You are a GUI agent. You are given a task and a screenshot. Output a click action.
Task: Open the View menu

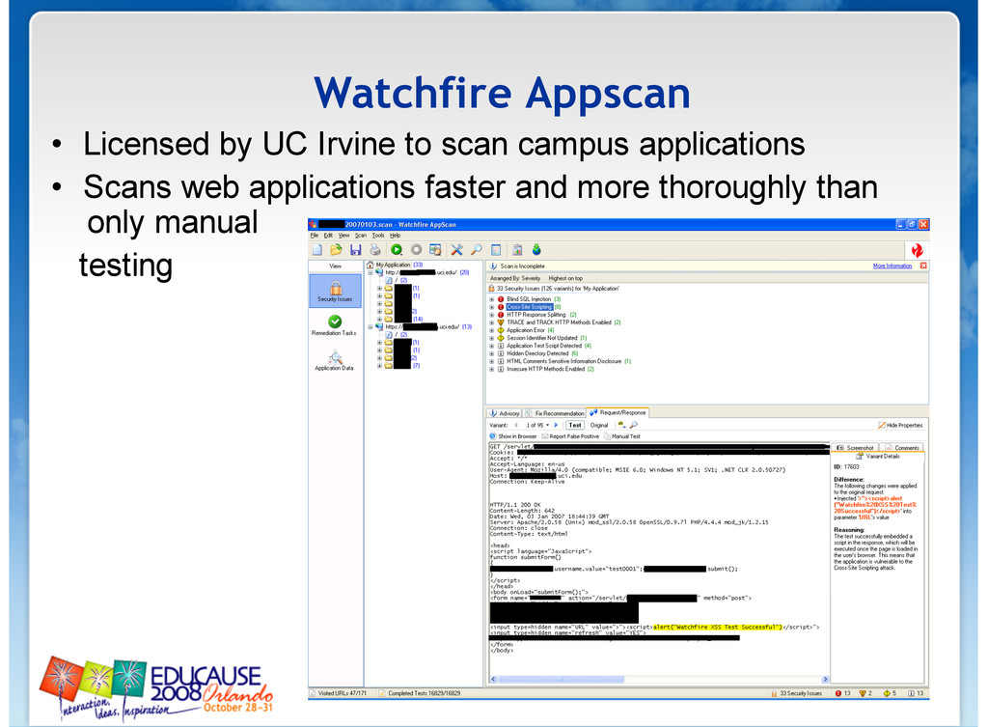[x=344, y=236]
